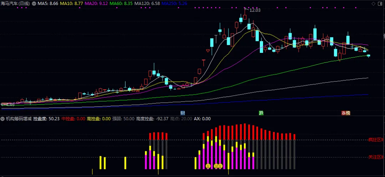385x177 pixels.
Task: Click the 疯狂区域 level label
Action: [376, 140]
